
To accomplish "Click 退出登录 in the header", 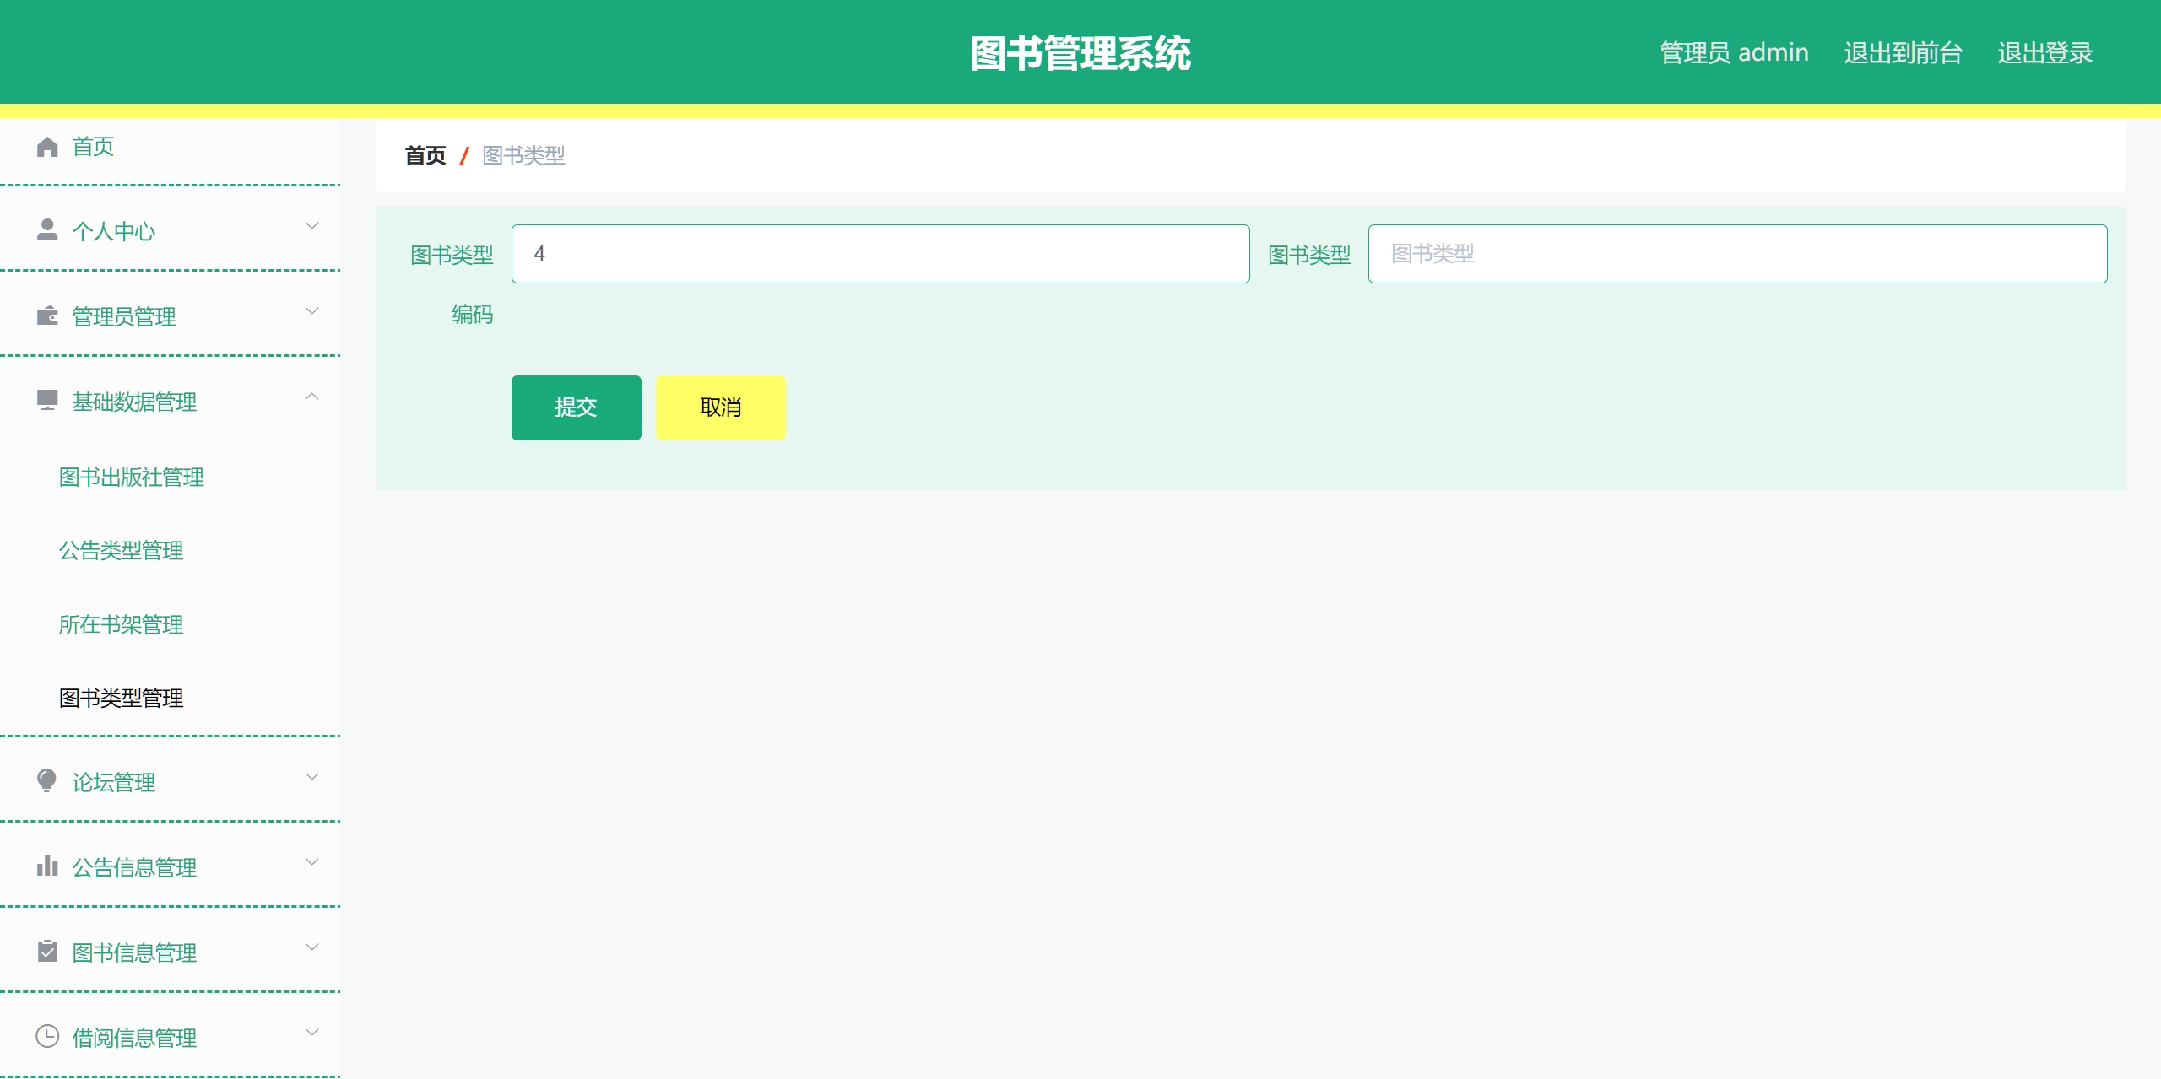I will coord(2045,53).
